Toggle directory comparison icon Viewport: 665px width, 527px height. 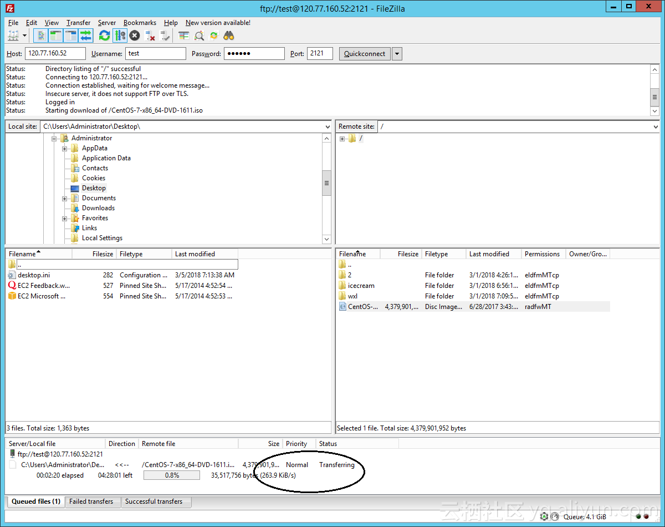pyautogui.click(x=199, y=36)
